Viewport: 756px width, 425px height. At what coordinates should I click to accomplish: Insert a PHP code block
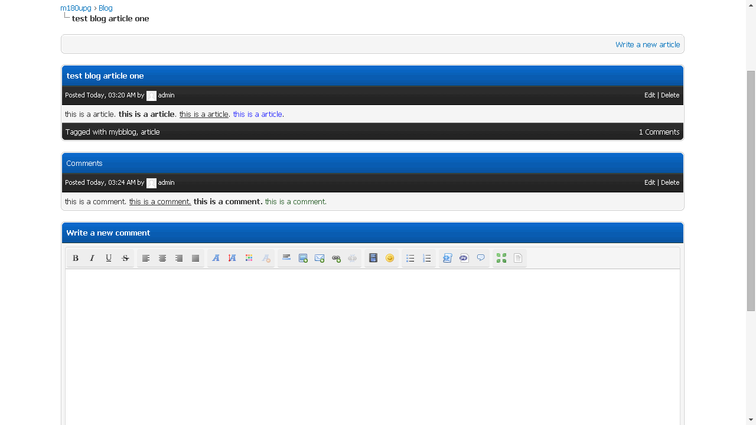pyautogui.click(x=464, y=258)
